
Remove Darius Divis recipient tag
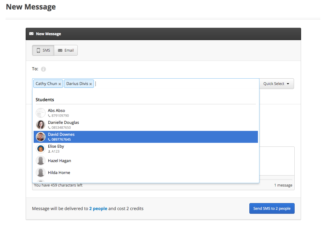[x=91, y=84]
